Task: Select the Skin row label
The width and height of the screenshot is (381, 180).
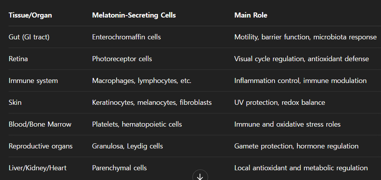Action: [x=15, y=102]
